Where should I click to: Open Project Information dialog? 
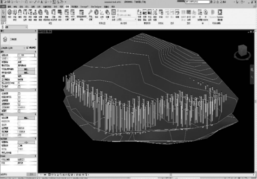[25, 14]
